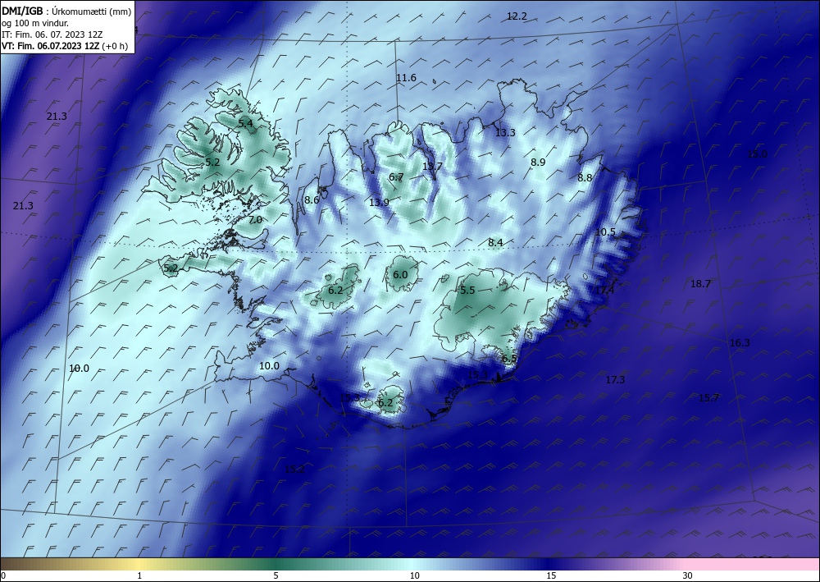Screen dimensions: 820x582
Task: Click the 16.3 value on the map
Action: 740,343
